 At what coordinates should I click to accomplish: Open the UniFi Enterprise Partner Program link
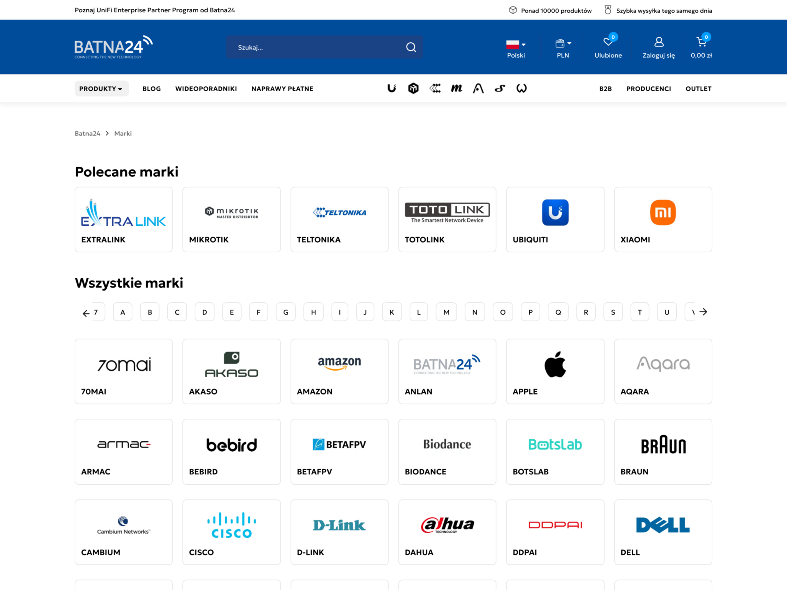pyautogui.click(x=155, y=10)
